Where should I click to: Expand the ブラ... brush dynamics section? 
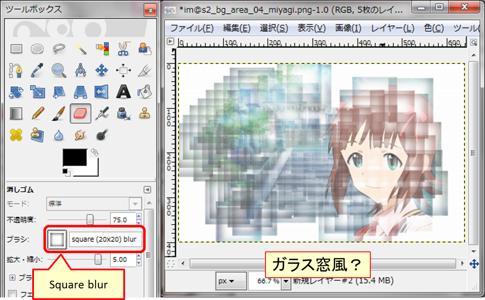pyautogui.click(x=12, y=277)
